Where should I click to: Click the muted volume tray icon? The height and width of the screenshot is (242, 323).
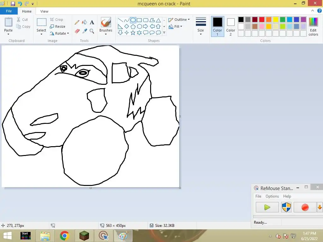278,236
